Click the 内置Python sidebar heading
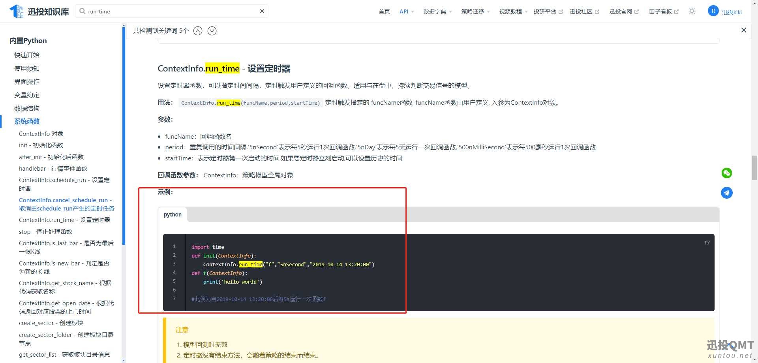Image resolution: width=758 pixels, height=363 pixels. [28, 40]
